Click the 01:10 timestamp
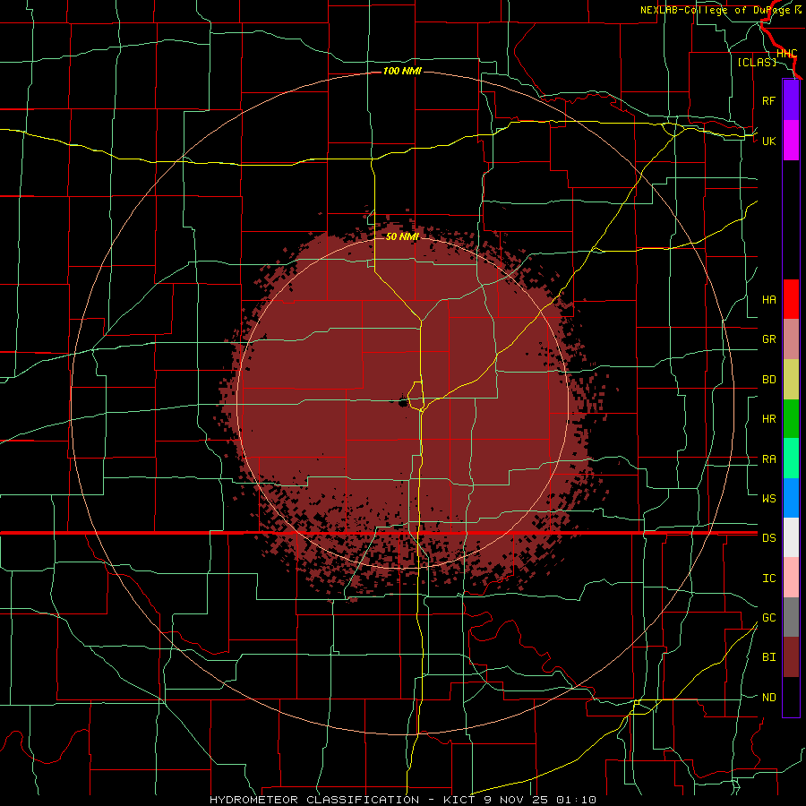Image resolution: width=806 pixels, height=806 pixels. tap(577, 800)
